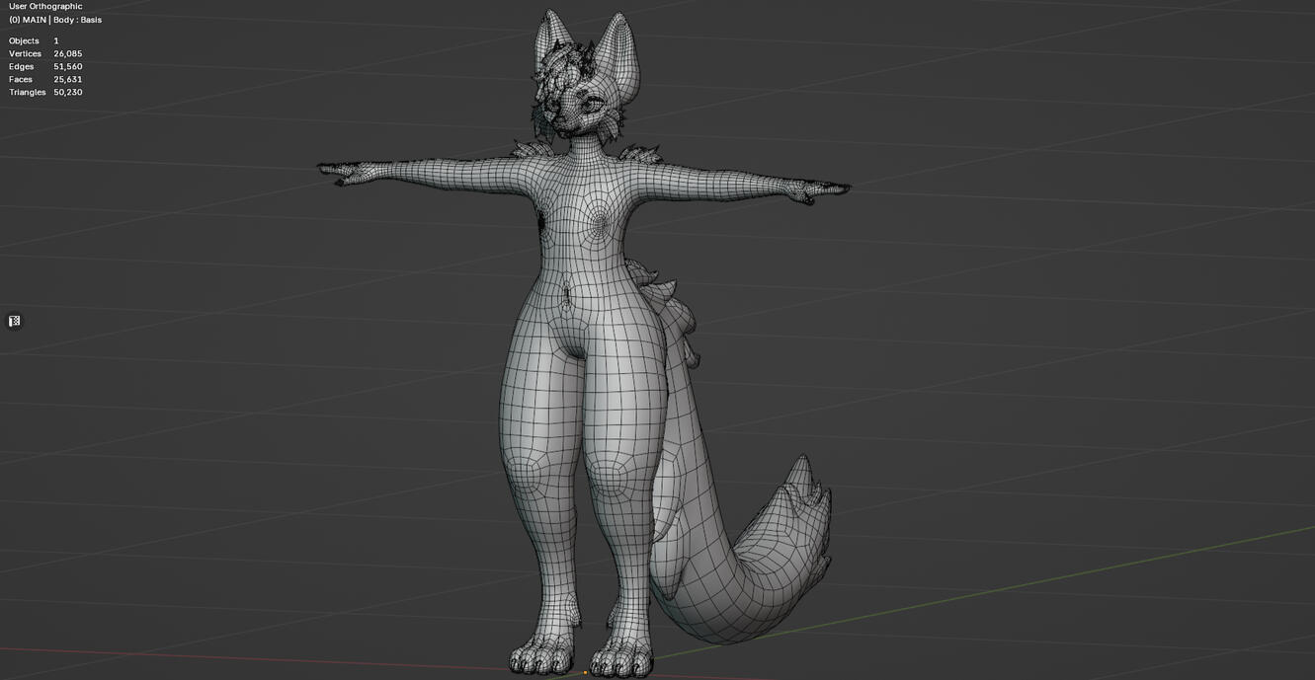Click the Objects count in the statistics overlay
Screen dimensions: 1315x680
[x=56, y=40]
